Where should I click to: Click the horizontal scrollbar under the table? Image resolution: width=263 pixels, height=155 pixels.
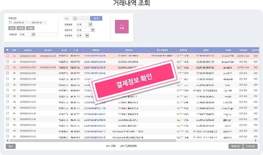pos(93,141)
